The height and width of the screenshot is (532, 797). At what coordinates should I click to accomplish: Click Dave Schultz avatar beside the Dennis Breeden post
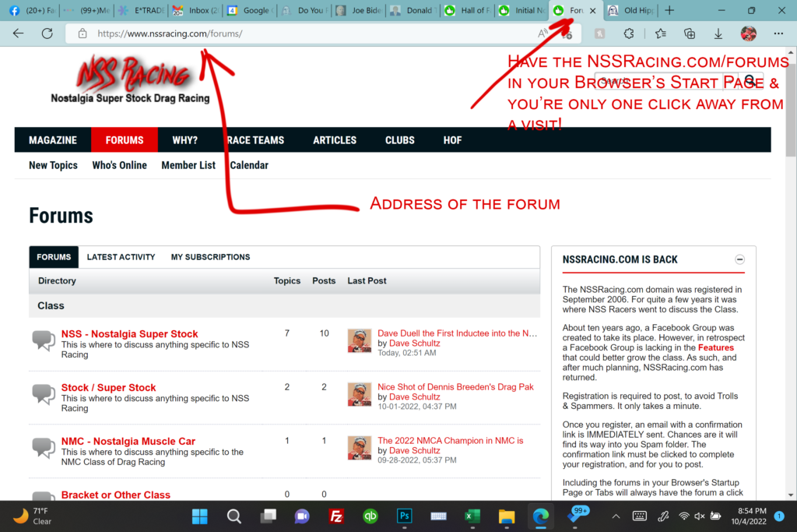pos(360,394)
